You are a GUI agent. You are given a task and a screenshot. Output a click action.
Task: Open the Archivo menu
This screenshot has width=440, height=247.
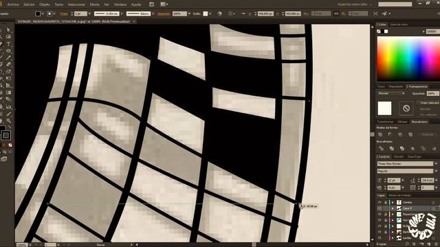click(13, 5)
